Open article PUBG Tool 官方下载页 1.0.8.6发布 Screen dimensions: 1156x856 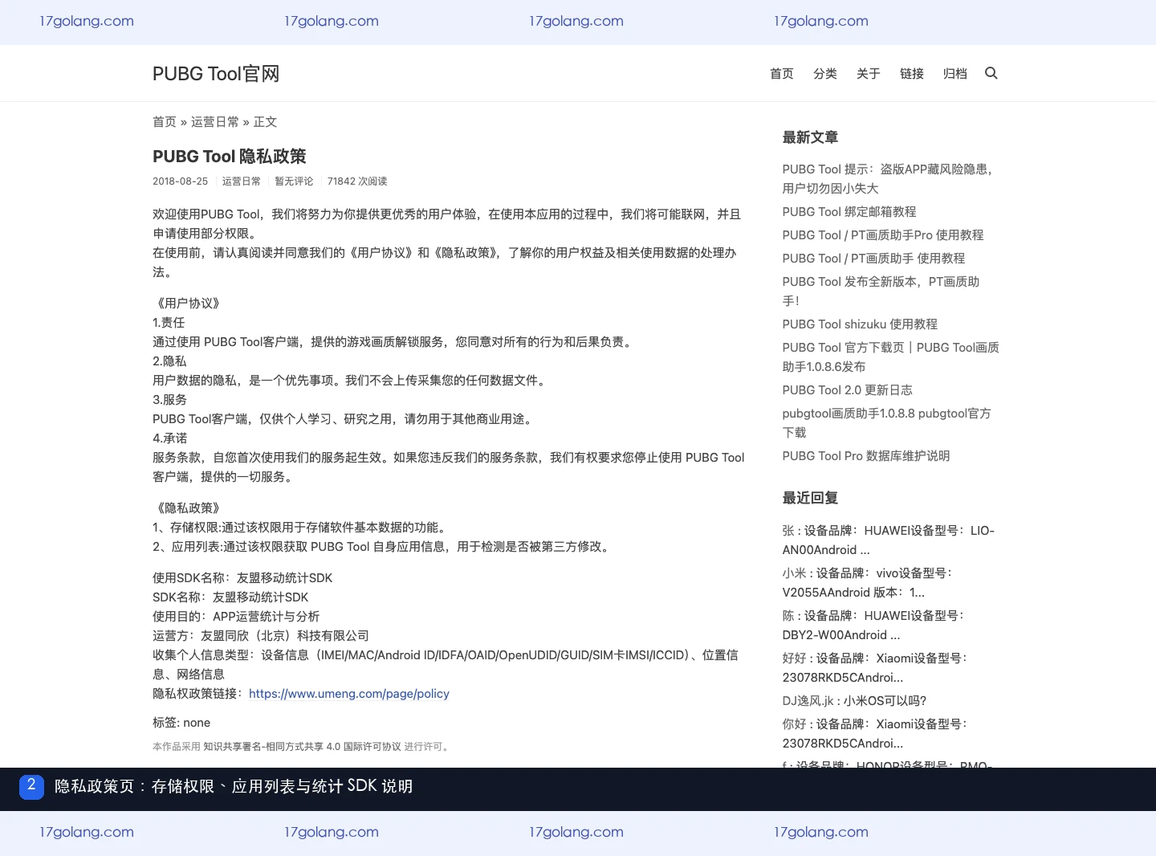[x=891, y=357]
